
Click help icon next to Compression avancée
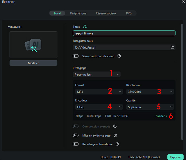click(x=115, y=127)
